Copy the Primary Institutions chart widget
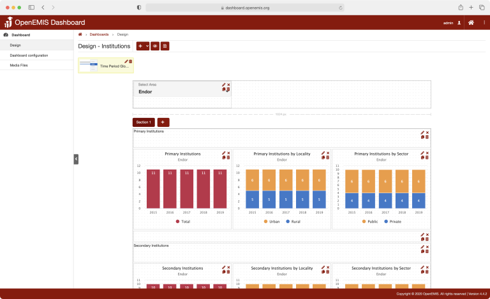The height and width of the screenshot is (299, 490). (224, 157)
